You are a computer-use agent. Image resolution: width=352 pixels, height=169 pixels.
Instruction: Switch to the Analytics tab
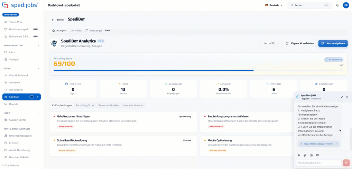(x=59, y=30)
